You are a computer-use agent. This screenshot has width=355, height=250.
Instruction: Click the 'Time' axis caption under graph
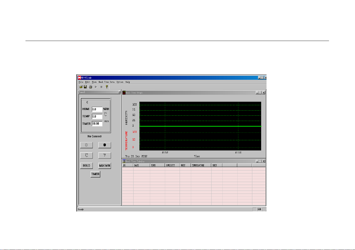(x=197, y=156)
